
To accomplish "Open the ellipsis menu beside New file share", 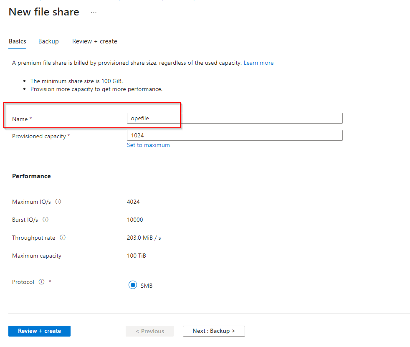I will click(x=94, y=12).
